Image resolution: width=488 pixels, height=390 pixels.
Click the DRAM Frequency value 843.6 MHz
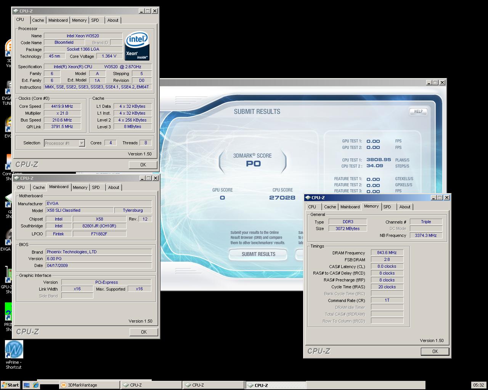pyautogui.click(x=387, y=253)
